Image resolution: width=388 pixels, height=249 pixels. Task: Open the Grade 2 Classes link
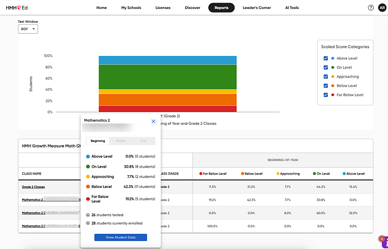[33, 187]
